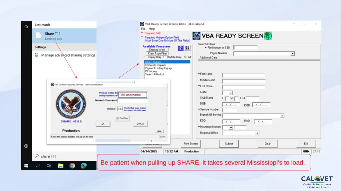This screenshot has height=191, width=341.
Task: Click the Service Number input field
Action: tap(229, 110)
